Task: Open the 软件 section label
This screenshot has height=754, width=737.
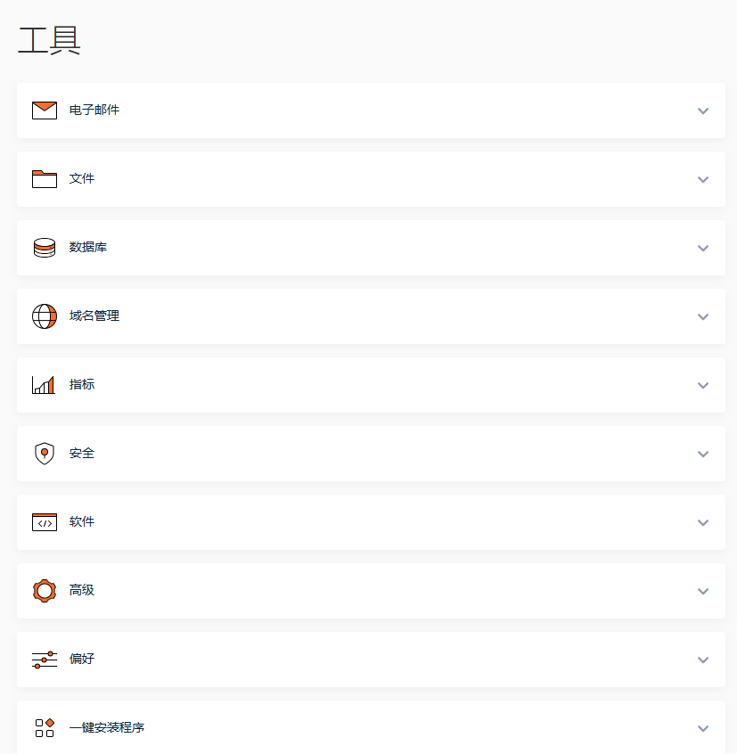Action: point(82,522)
